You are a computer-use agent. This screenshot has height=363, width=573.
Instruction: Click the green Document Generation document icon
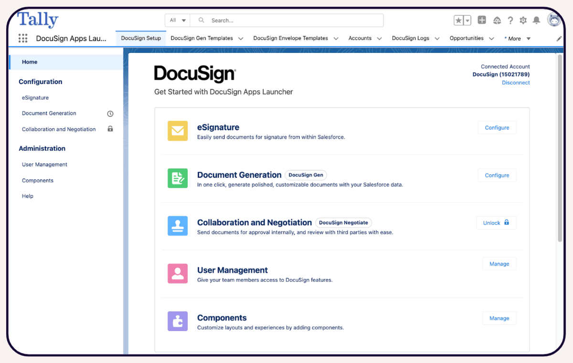tap(178, 178)
